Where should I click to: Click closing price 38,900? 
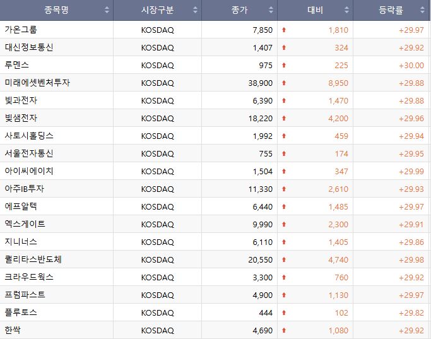coord(261,83)
